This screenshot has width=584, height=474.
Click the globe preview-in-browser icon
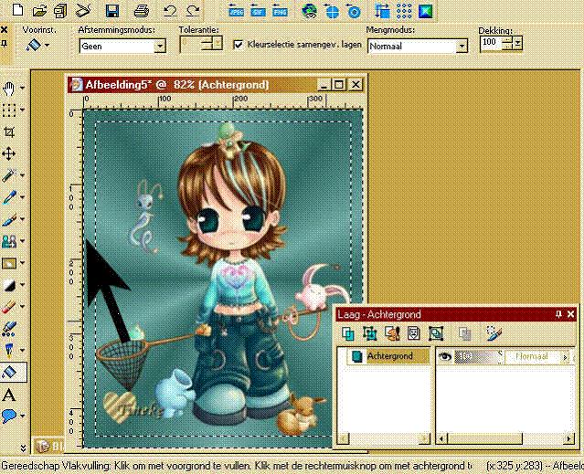point(309,11)
